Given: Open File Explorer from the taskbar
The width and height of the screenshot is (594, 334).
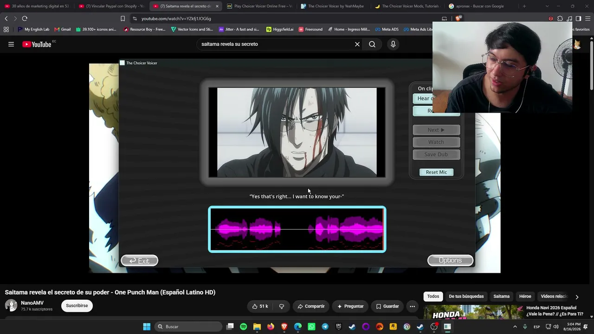Looking at the screenshot, I should click(257, 327).
